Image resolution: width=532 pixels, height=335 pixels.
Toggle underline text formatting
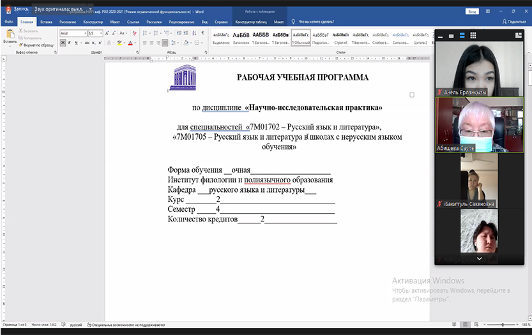click(76, 43)
